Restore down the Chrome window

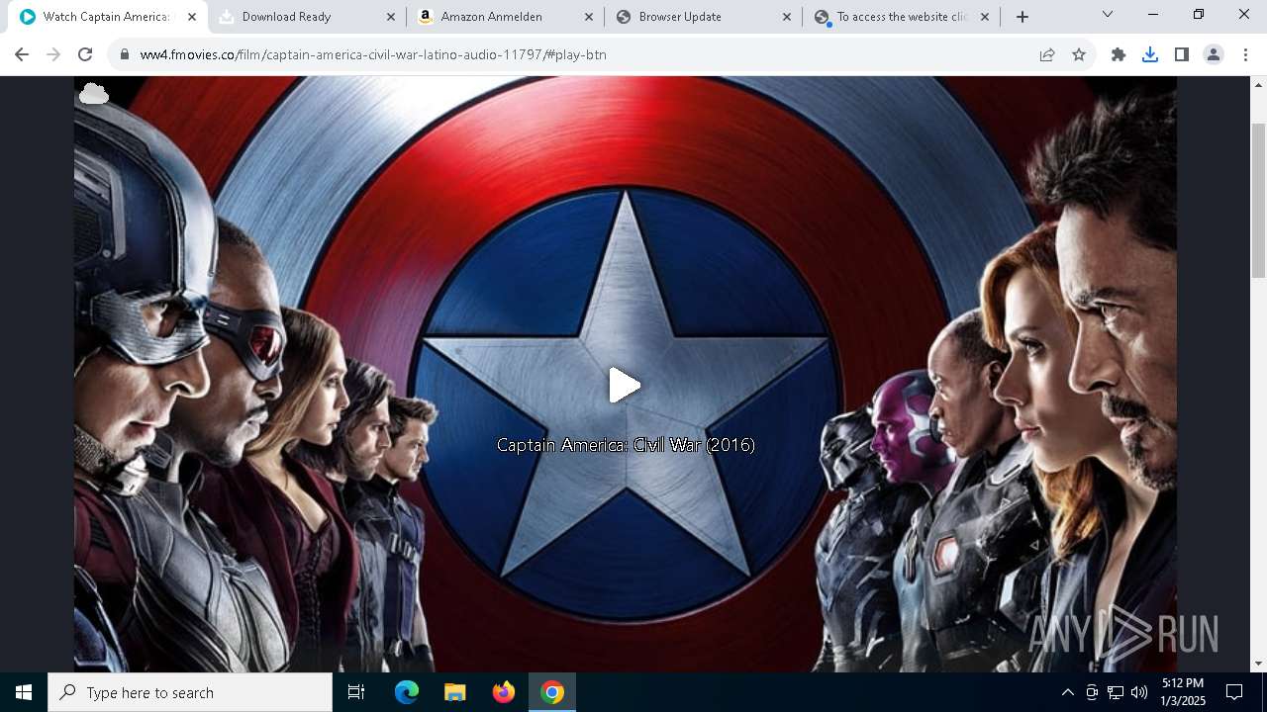1199,14
